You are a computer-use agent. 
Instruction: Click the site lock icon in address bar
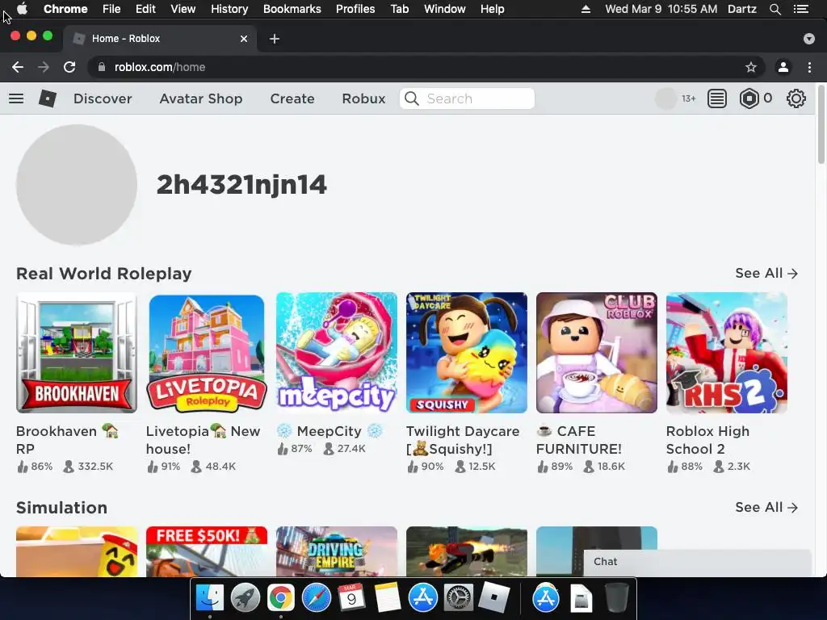point(102,67)
